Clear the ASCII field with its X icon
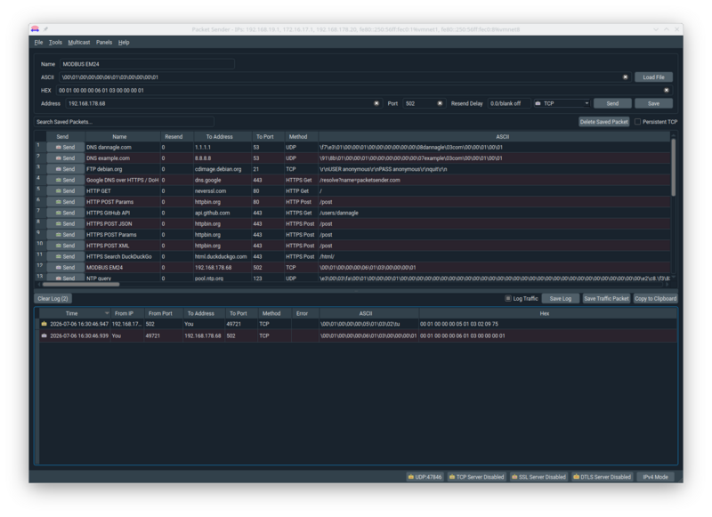 (626, 77)
